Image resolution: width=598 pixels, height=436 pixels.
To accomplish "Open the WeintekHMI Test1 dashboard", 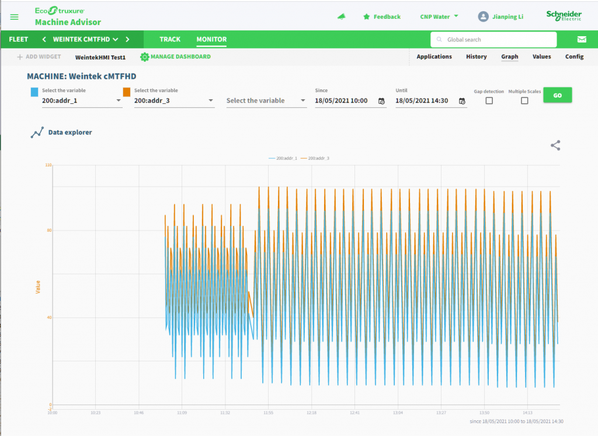I will [100, 57].
